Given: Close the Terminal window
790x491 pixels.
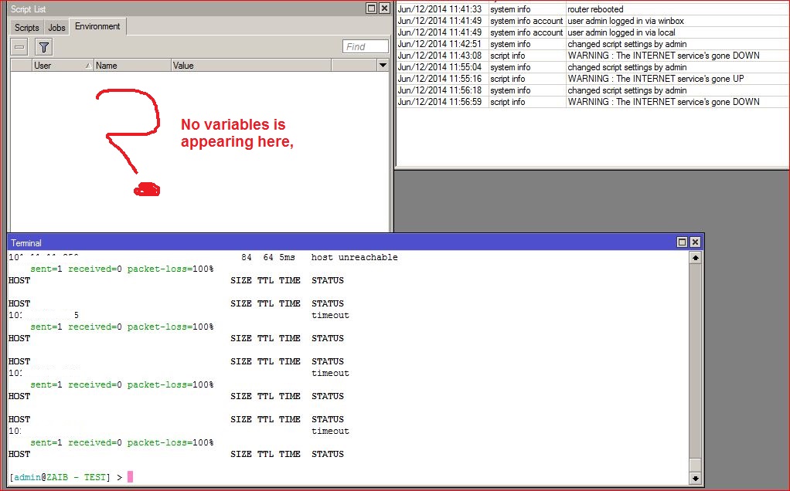Looking at the screenshot, I should tap(695, 242).
